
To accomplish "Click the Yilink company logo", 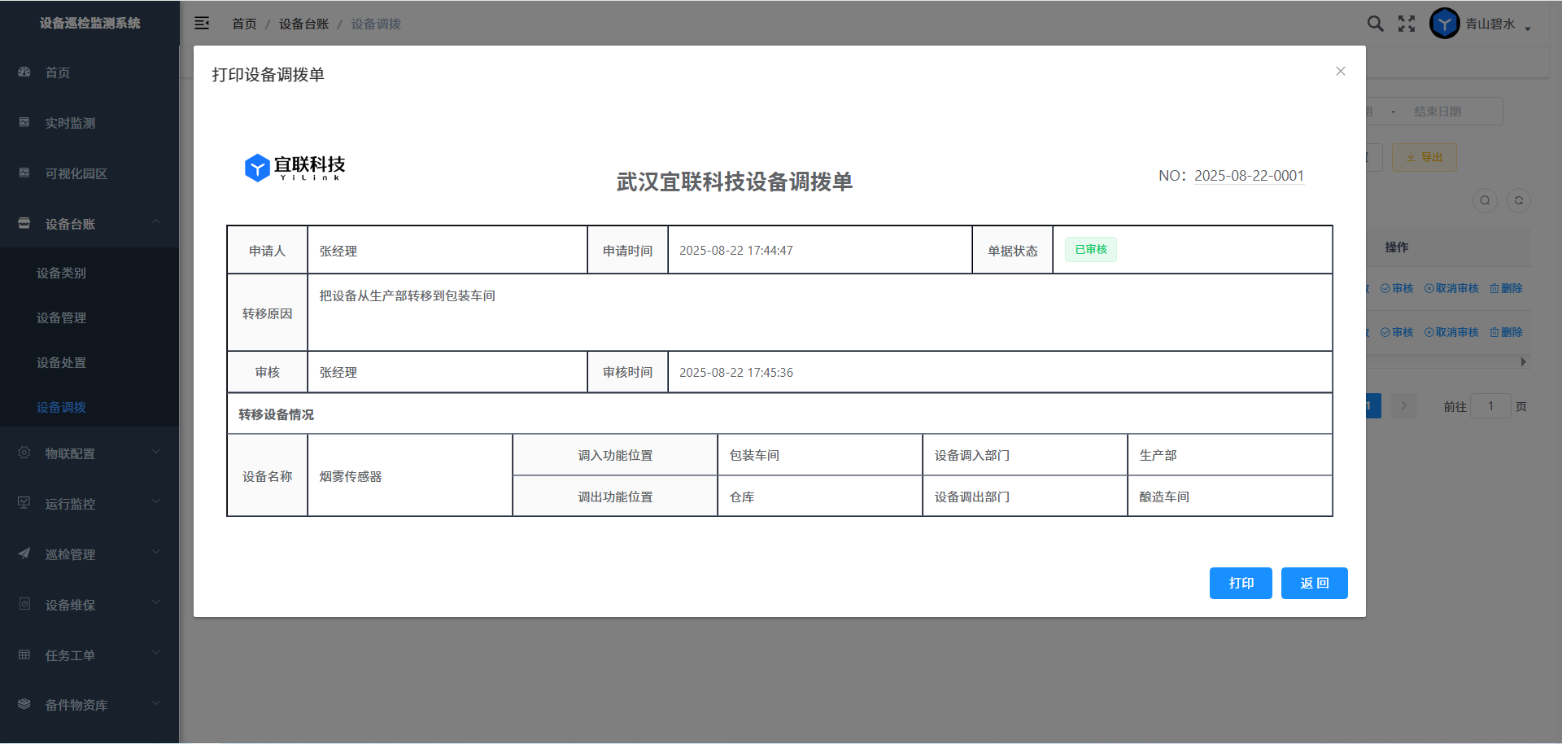I will 295,168.
